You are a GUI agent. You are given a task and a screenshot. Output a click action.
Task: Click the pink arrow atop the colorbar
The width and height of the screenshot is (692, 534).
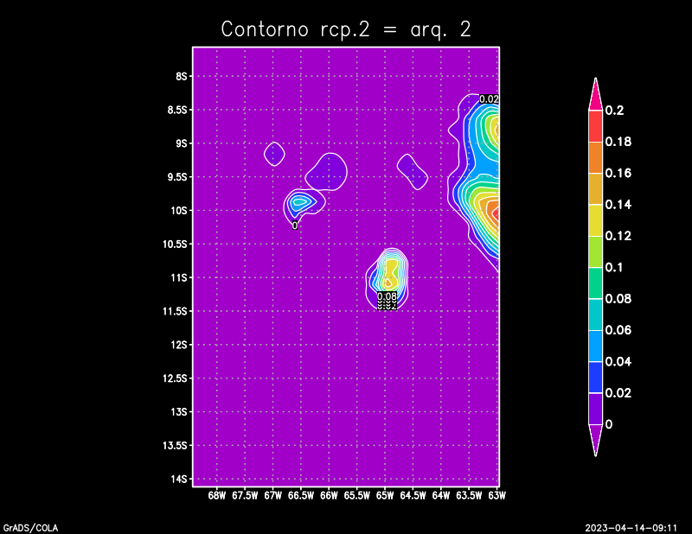point(595,93)
